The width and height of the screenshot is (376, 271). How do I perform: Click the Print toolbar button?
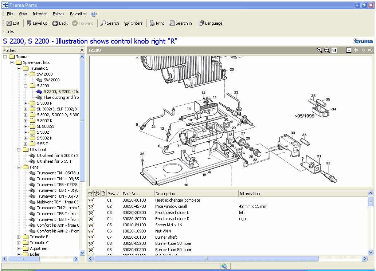157,23
